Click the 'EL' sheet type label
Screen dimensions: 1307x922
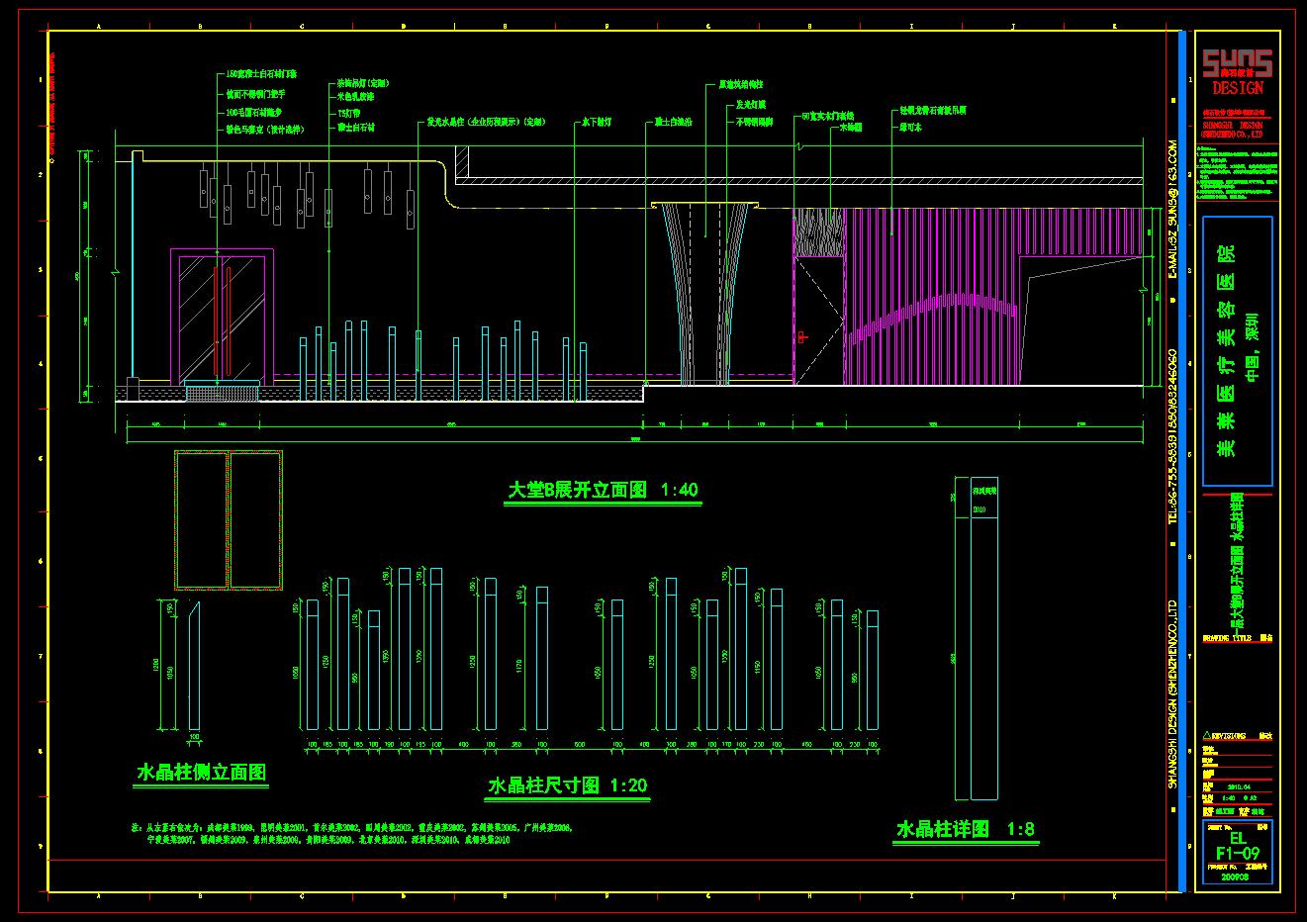coord(1236,837)
